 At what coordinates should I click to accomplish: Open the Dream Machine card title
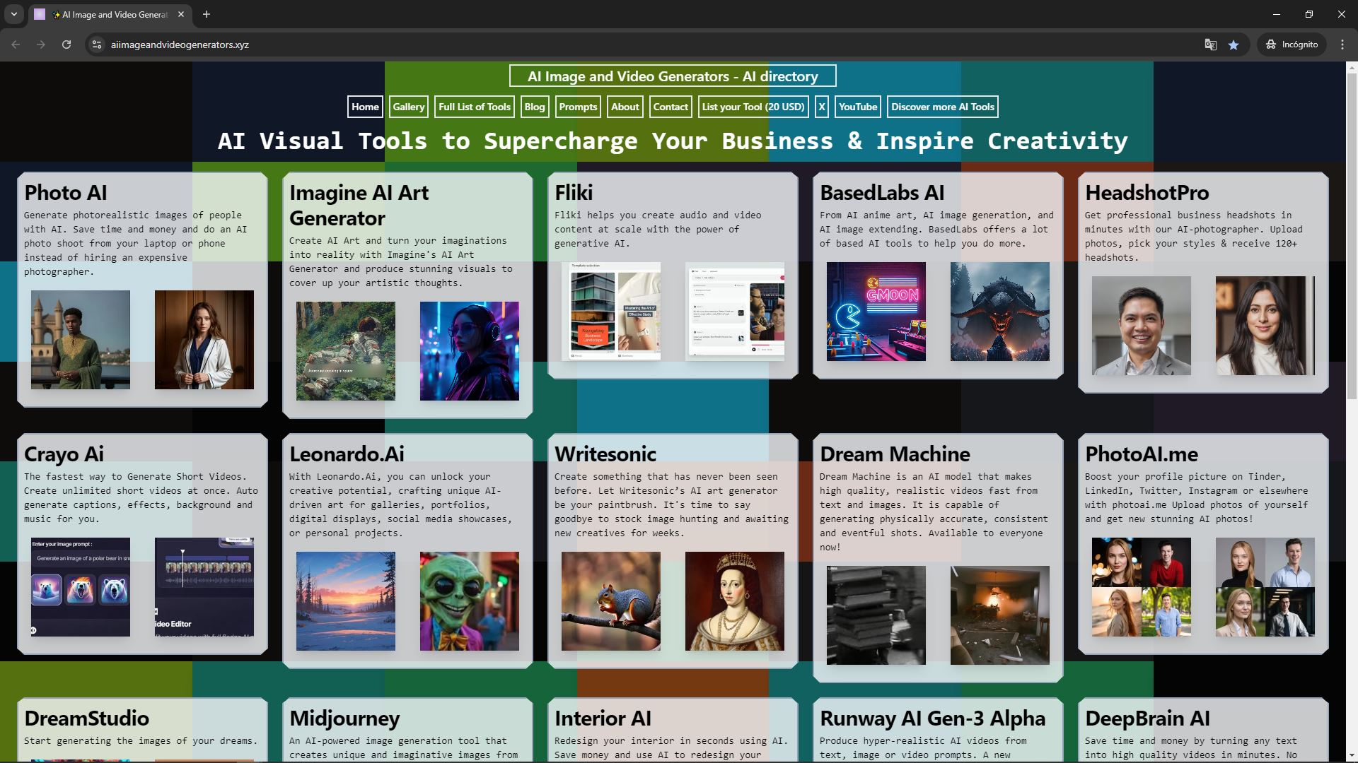tap(895, 454)
